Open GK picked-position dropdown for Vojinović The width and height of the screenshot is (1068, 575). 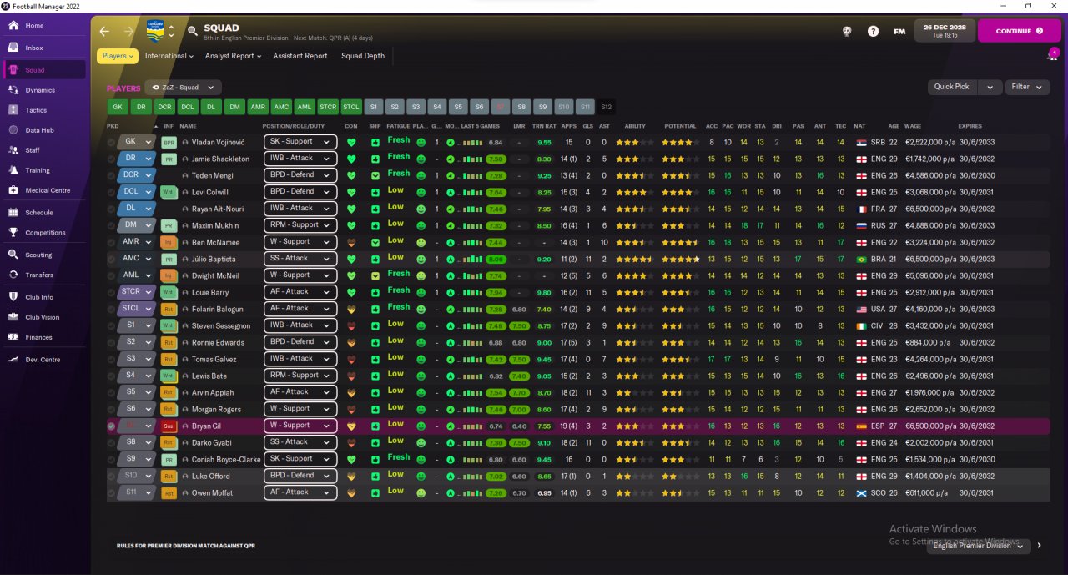coord(137,142)
